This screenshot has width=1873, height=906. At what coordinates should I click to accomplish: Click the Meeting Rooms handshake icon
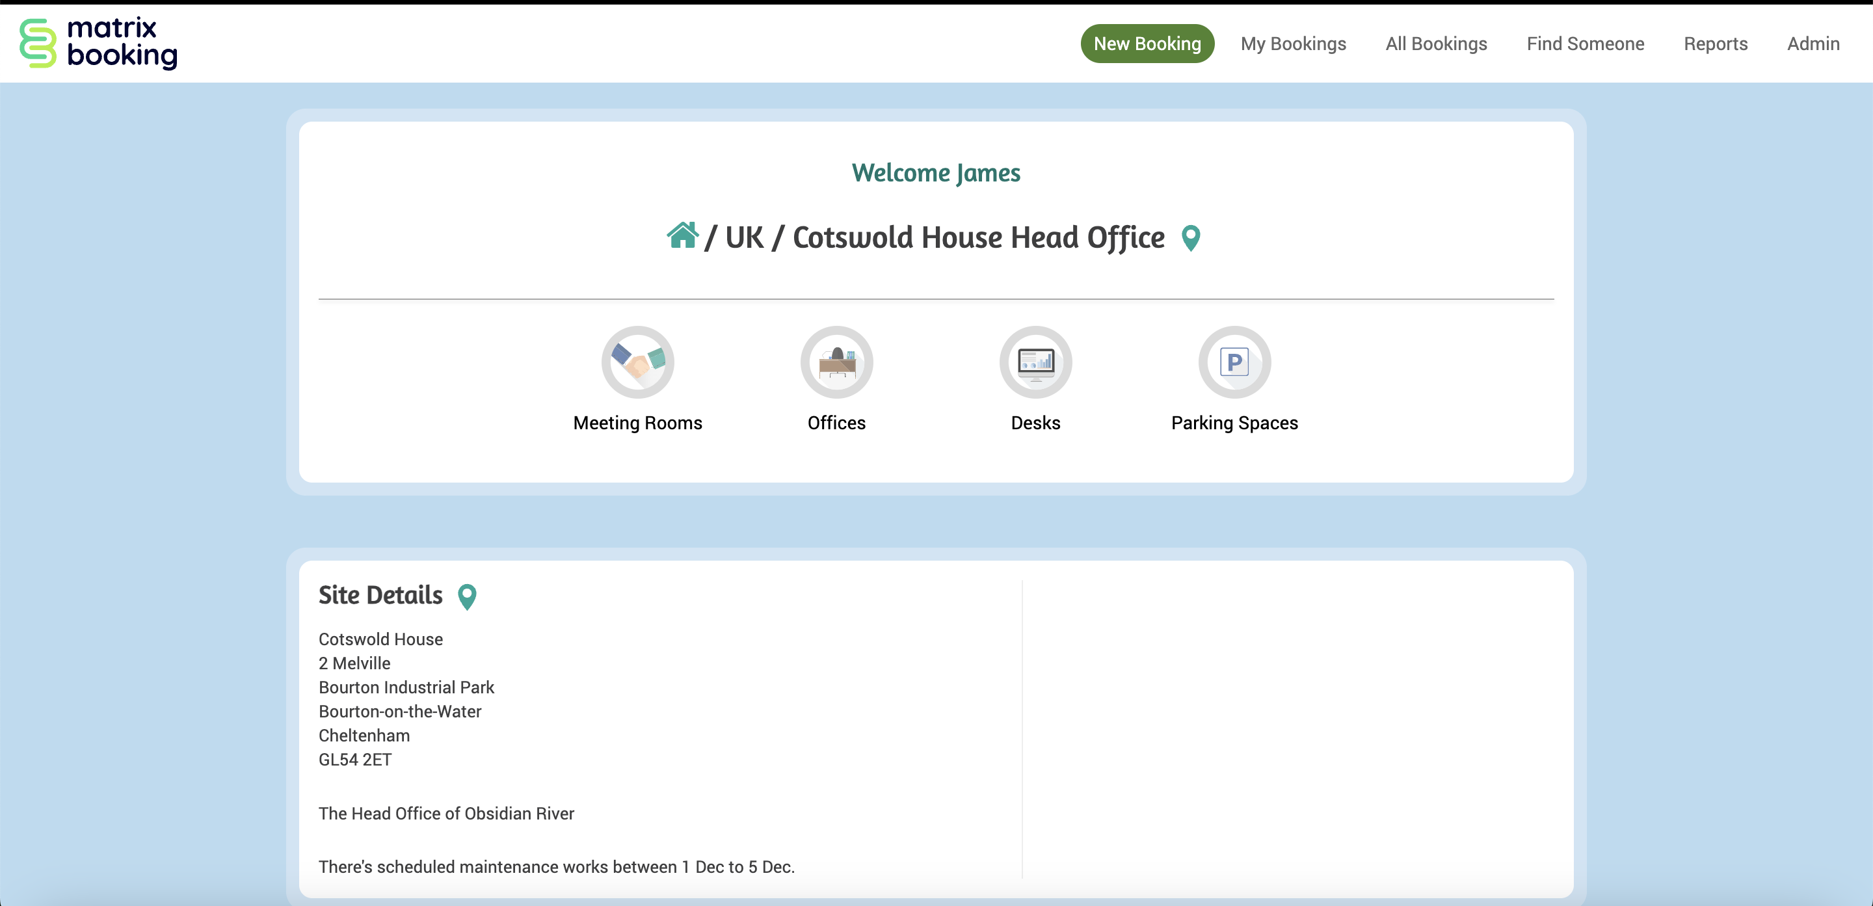click(x=637, y=362)
